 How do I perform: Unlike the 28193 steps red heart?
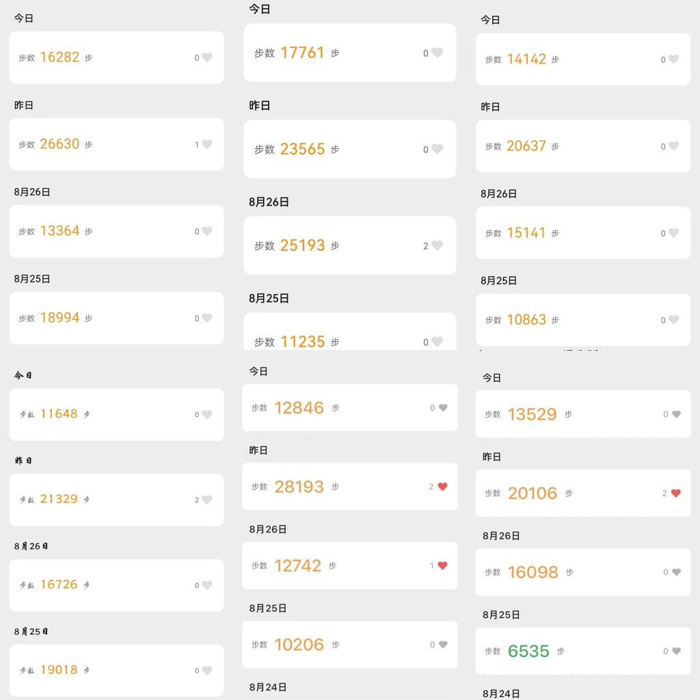(442, 487)
